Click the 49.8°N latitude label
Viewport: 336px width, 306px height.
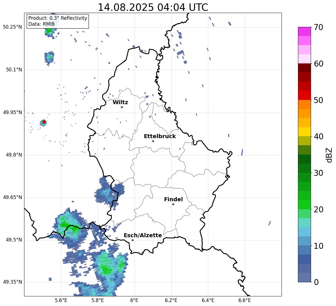tap(14, 155)
